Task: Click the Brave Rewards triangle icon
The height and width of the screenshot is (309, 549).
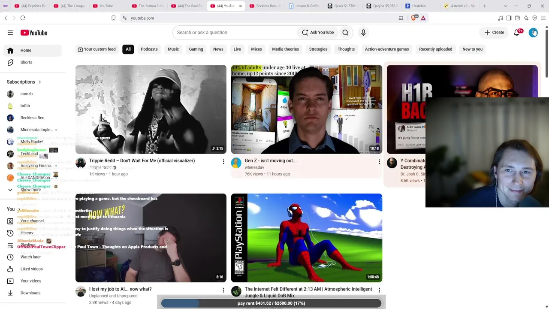Action: coord(423,18)
